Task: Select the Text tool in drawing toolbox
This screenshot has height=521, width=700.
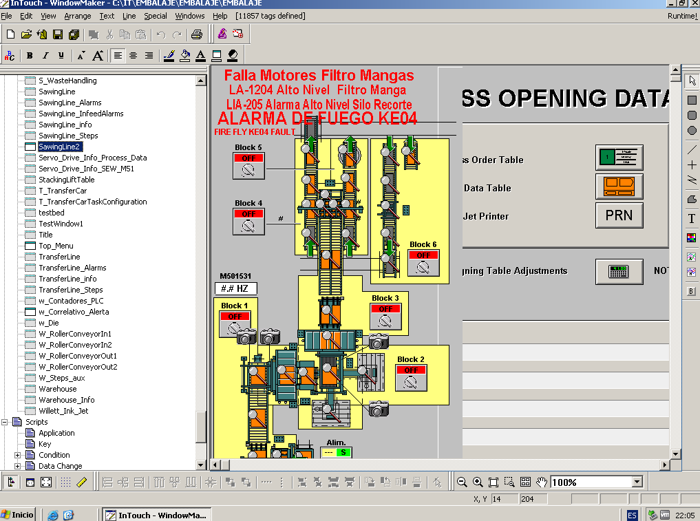Action: coord(692,219)
